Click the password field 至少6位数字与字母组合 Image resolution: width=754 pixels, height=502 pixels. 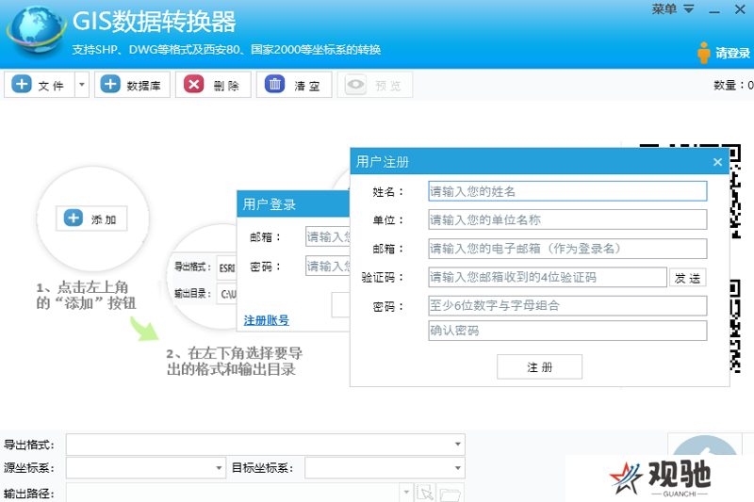(567, 305)
